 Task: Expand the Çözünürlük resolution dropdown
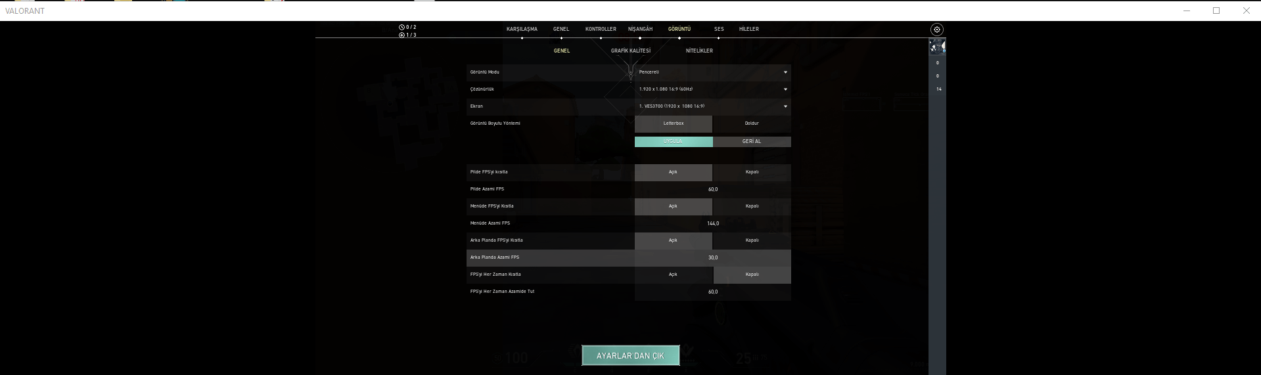pyautogui.click(x=713, y=89)
